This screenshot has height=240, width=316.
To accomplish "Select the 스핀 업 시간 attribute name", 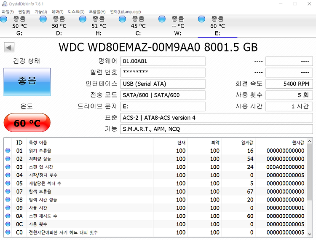I will (x=41, y=167).
